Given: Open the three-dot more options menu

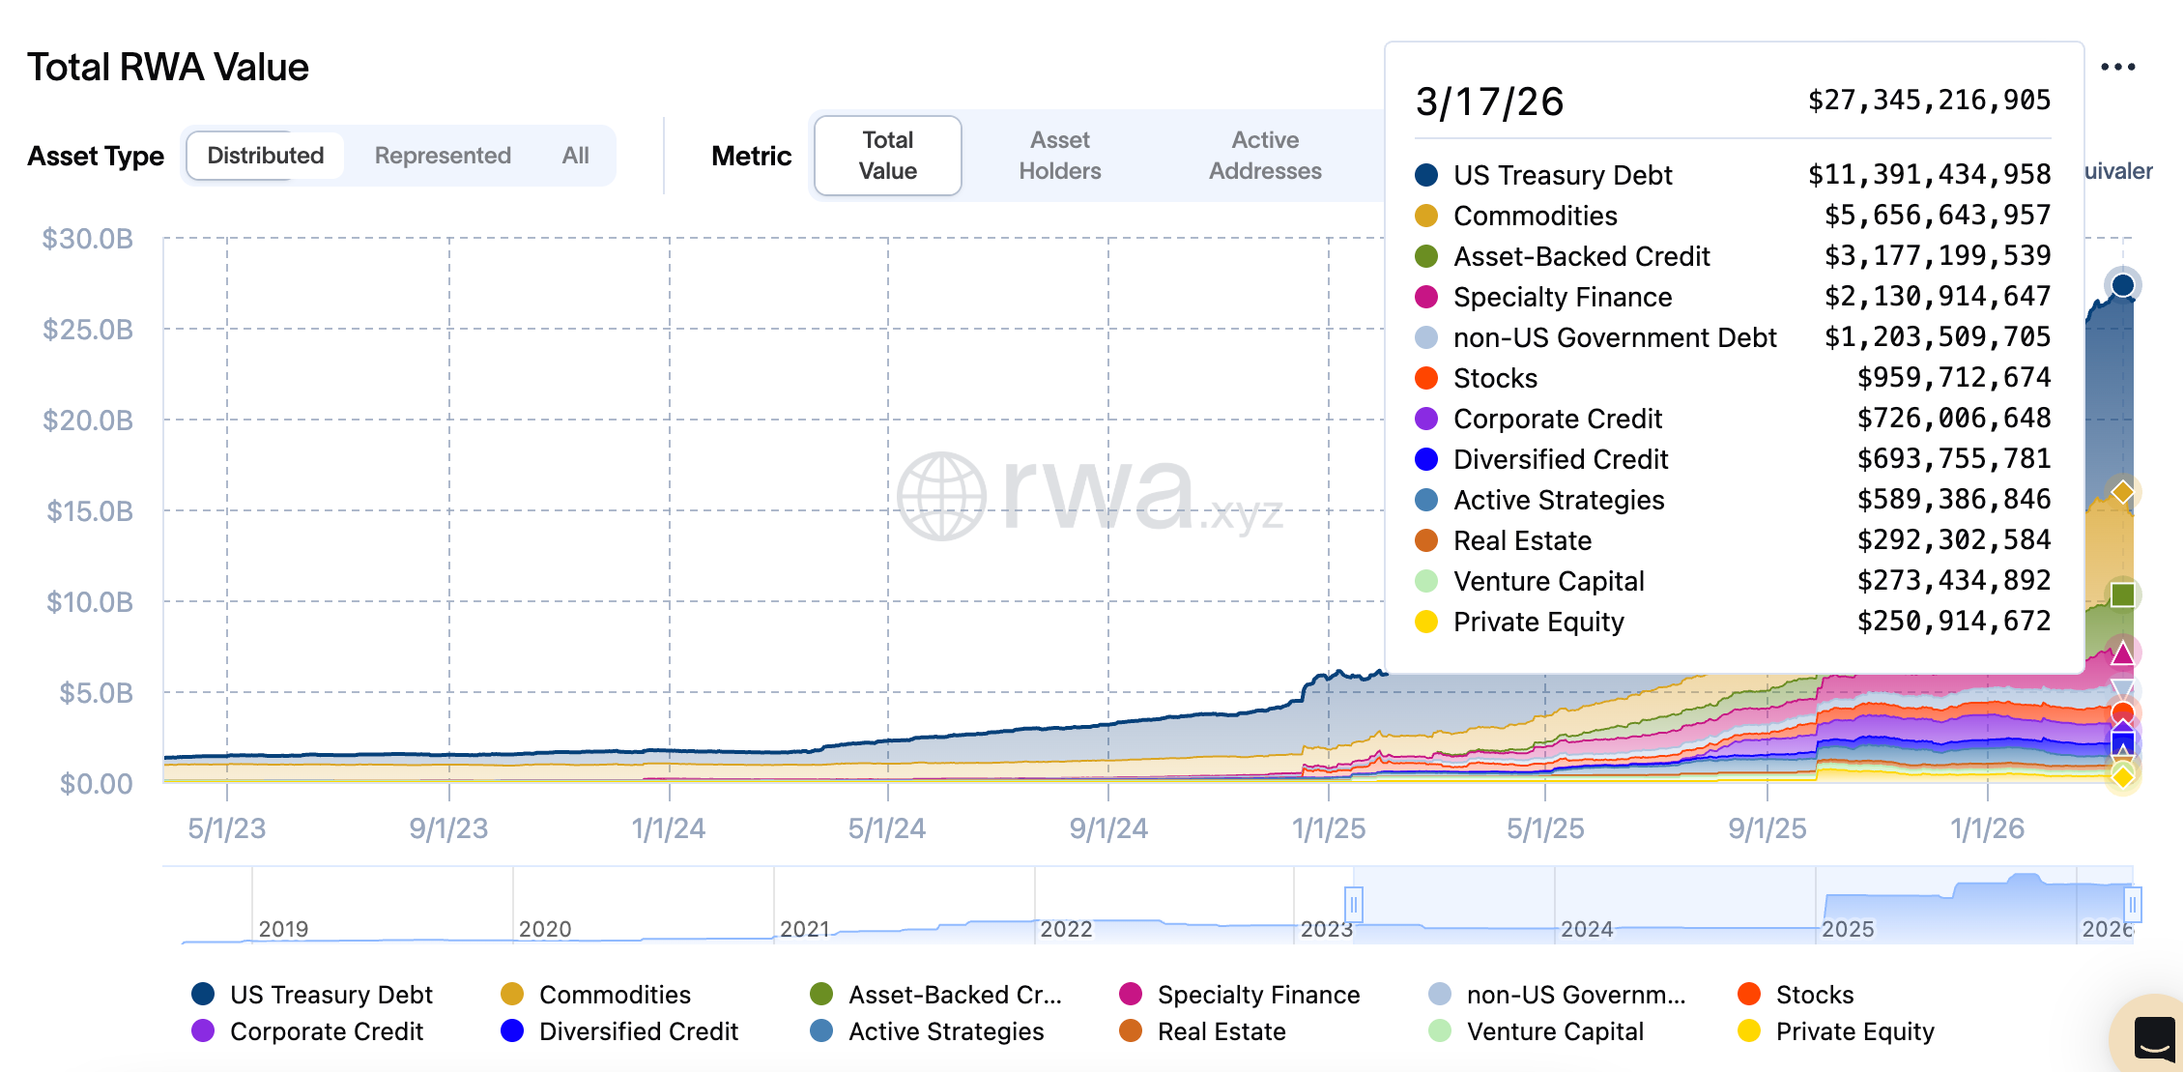Looking at the screenshot, I should tap(2117, 68).
